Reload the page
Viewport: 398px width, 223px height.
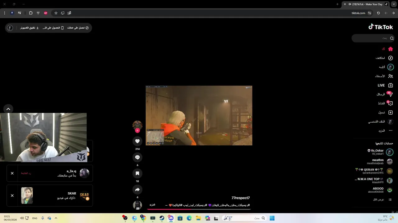378,13
